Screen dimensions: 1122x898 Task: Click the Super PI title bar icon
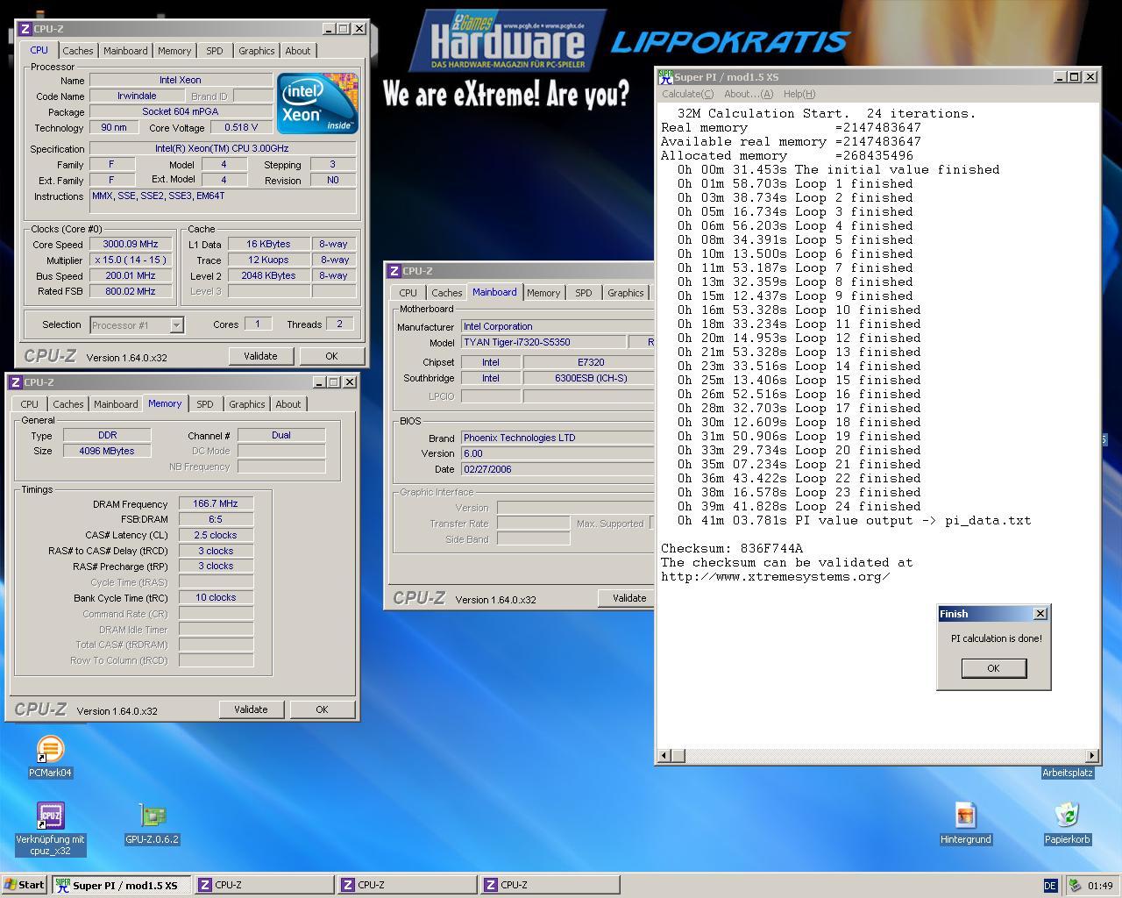point(665,77)
